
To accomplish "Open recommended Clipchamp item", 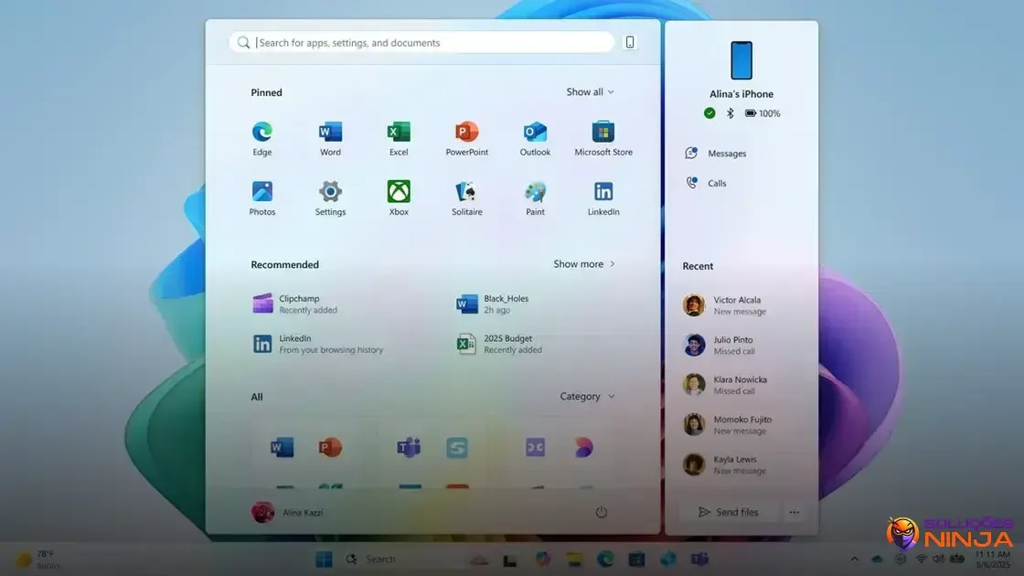I will pyautogui.click(x=295, y=304).
